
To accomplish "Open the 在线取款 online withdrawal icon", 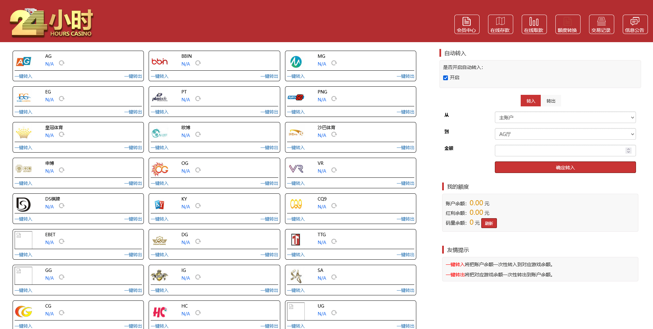I will [x=534, y=24].
